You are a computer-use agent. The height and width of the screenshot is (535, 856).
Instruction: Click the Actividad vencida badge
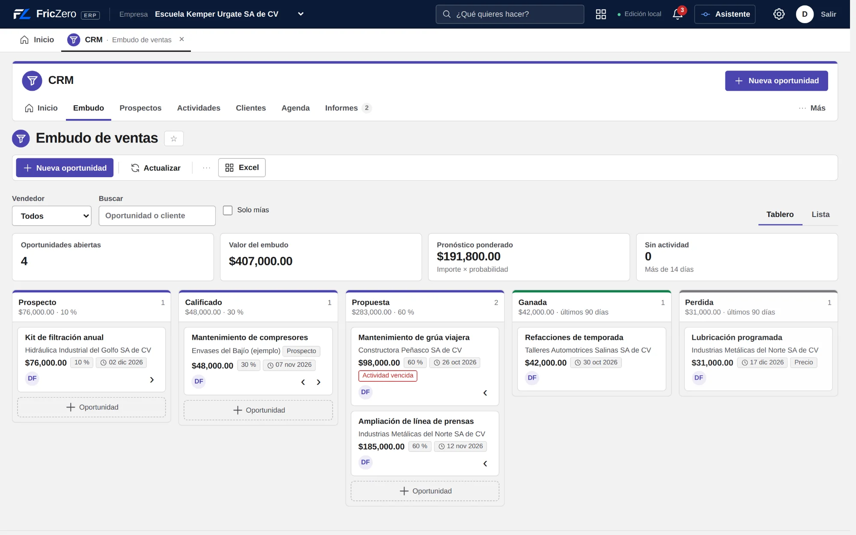coord(388,375)
